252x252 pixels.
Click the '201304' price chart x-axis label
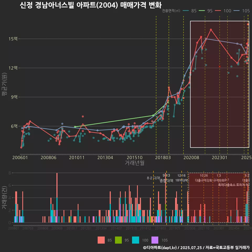(x=105, y=157)
